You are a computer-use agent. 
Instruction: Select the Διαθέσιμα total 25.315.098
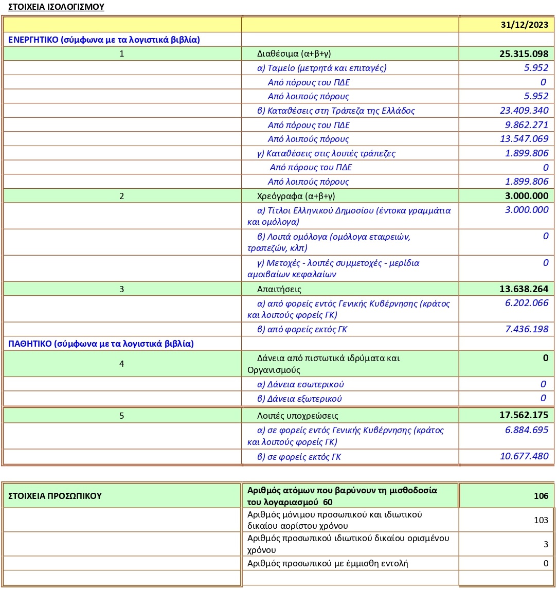524,54
